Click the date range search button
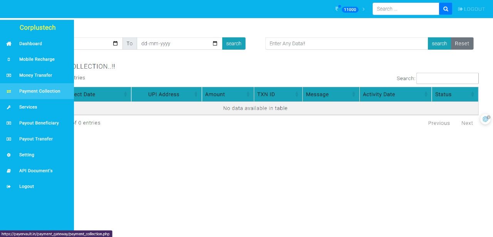 coord(234,44)
